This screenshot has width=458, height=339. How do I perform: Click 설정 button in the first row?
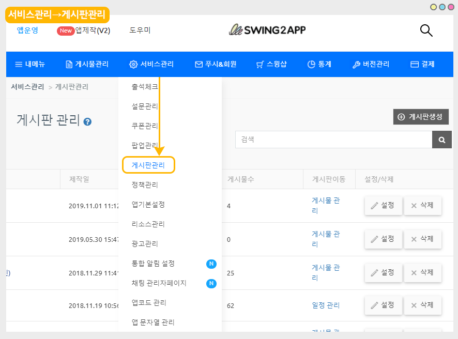pyautogui.click(x=383, y=205)
